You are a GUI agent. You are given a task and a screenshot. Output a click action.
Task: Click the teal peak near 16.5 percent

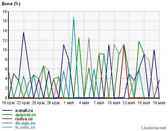pyautogui.click(x=74, y=18)
